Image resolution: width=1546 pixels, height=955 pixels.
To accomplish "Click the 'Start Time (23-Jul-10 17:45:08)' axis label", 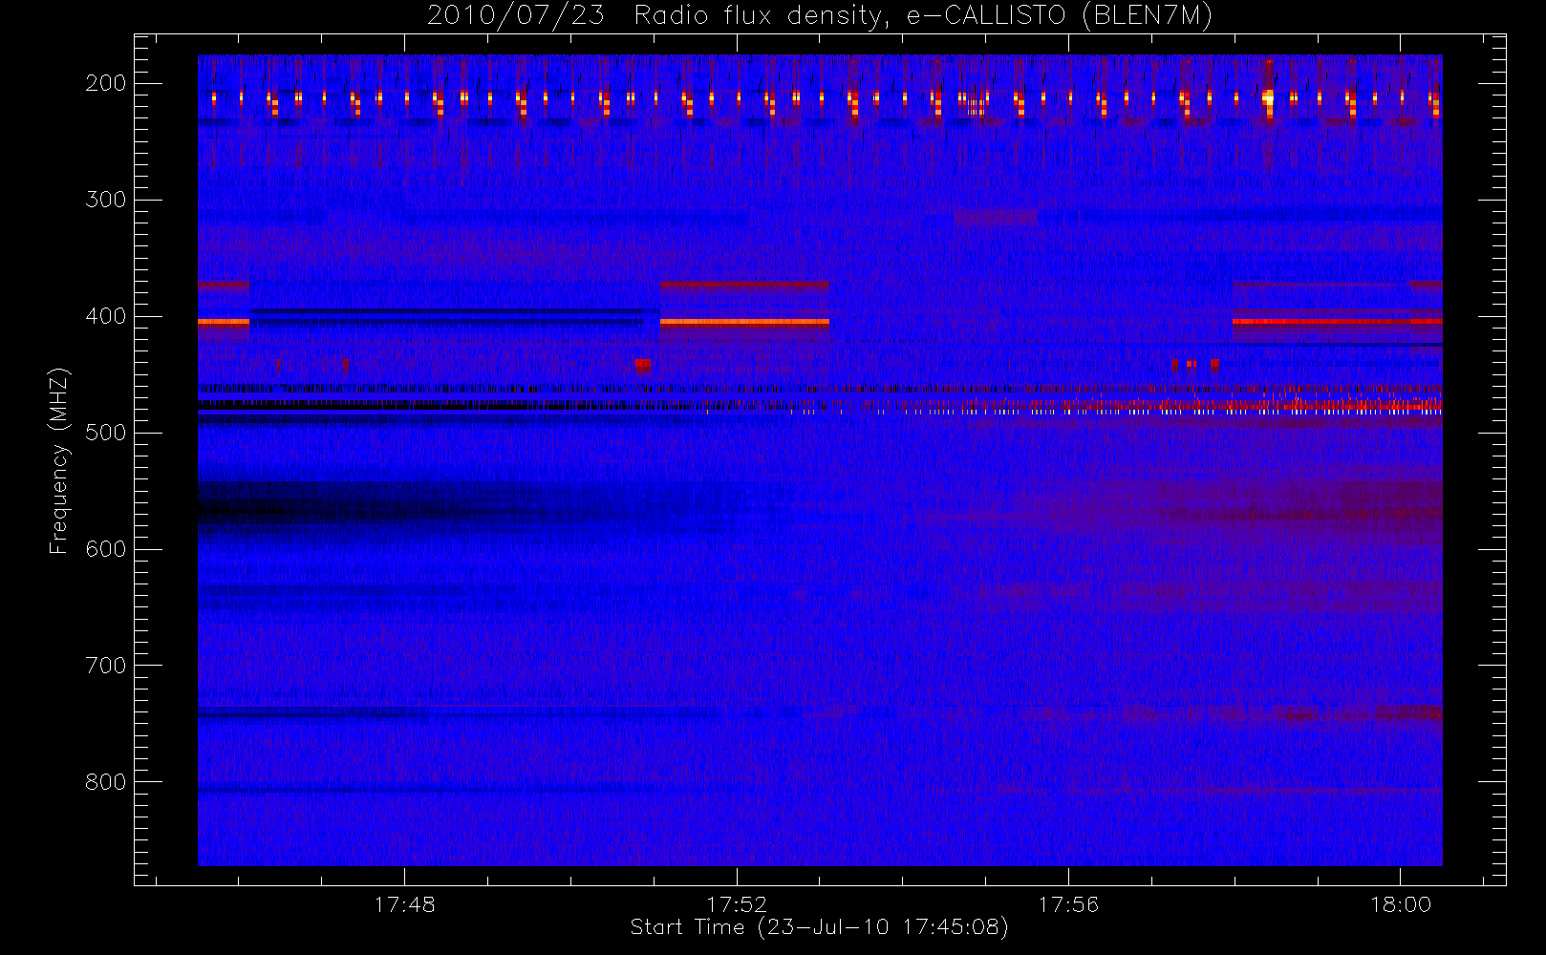I will (820, 927).
